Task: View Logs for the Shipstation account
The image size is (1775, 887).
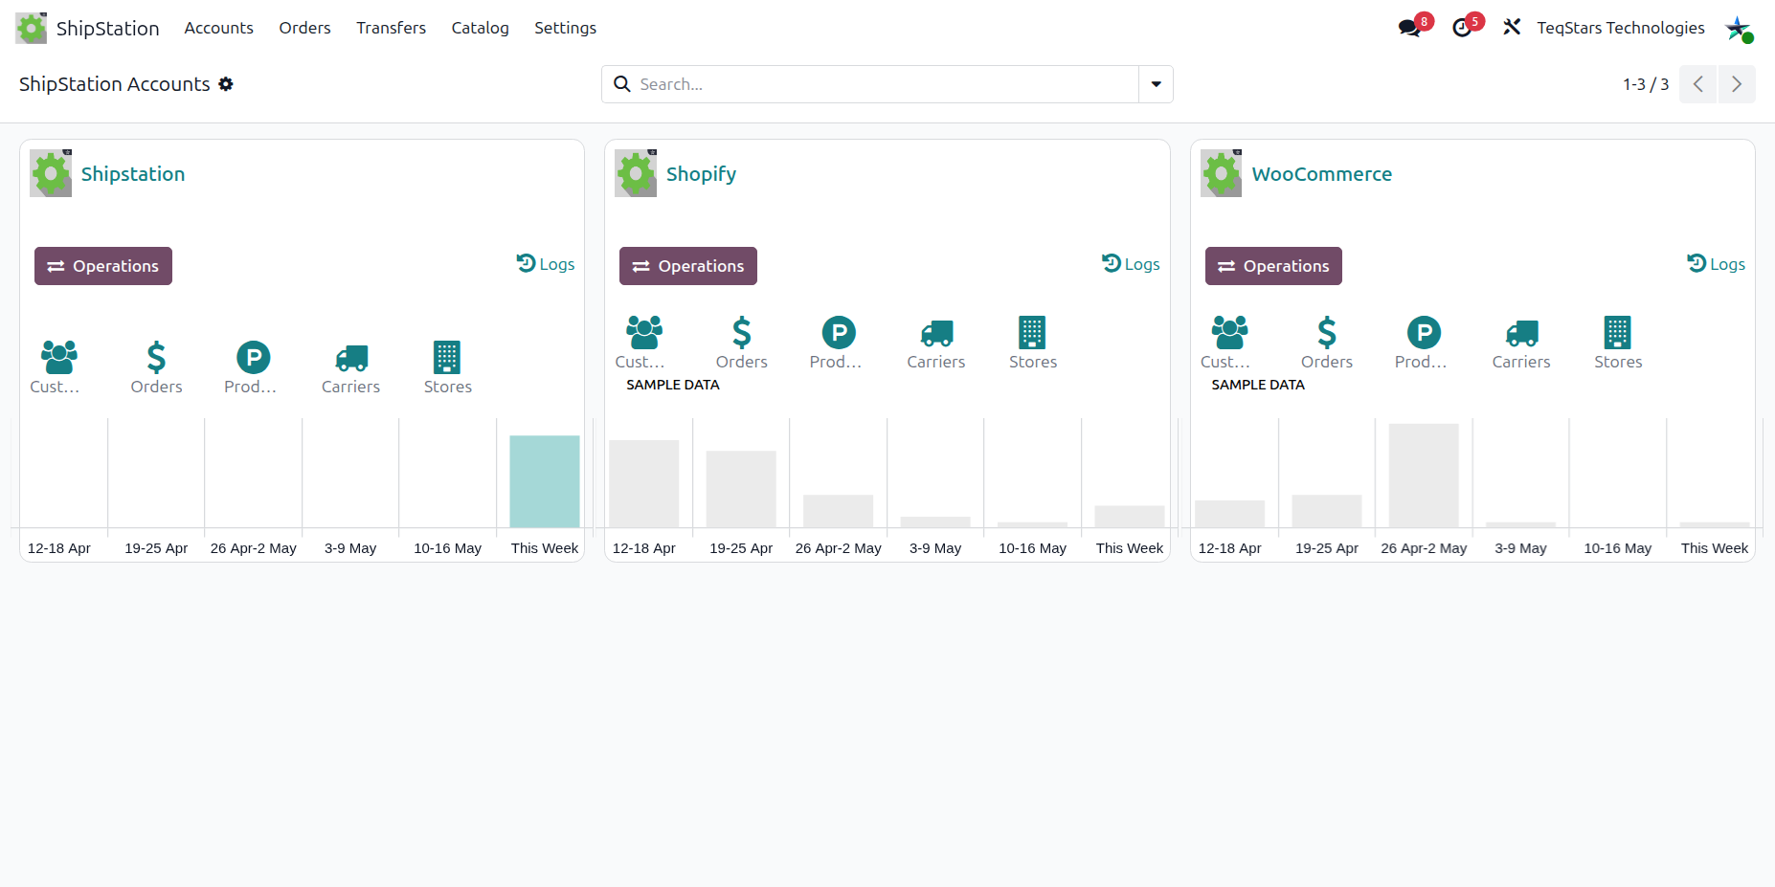Action: tap(546, 264)
